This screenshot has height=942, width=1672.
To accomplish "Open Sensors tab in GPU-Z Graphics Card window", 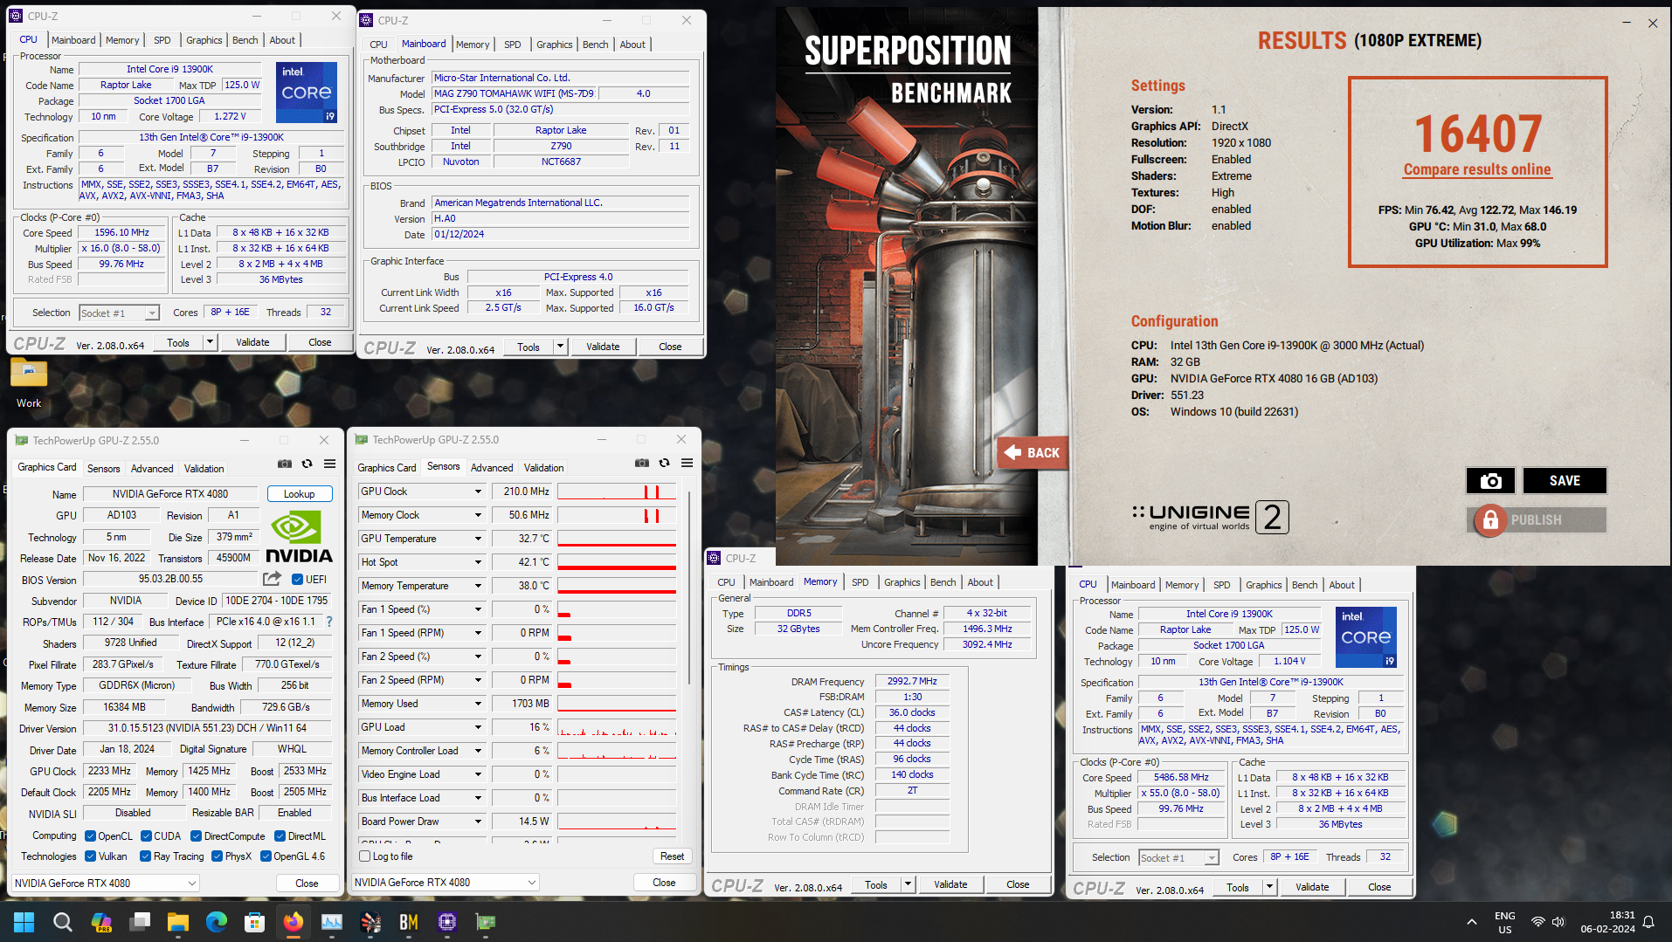I will (104, 469).
